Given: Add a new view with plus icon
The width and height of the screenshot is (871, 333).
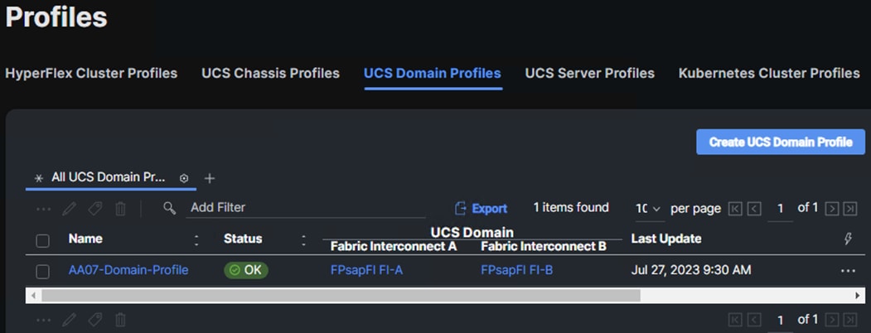Looking at the screenshot, I should pyautogui.click(x=210, y=178).
